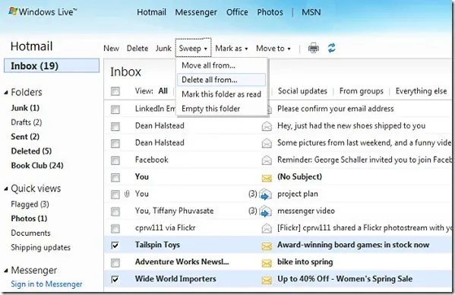Open Photos (1) quick view
The width and height of the screenshot is (455, 295).
pyautogui.click(x=29, y=218)
